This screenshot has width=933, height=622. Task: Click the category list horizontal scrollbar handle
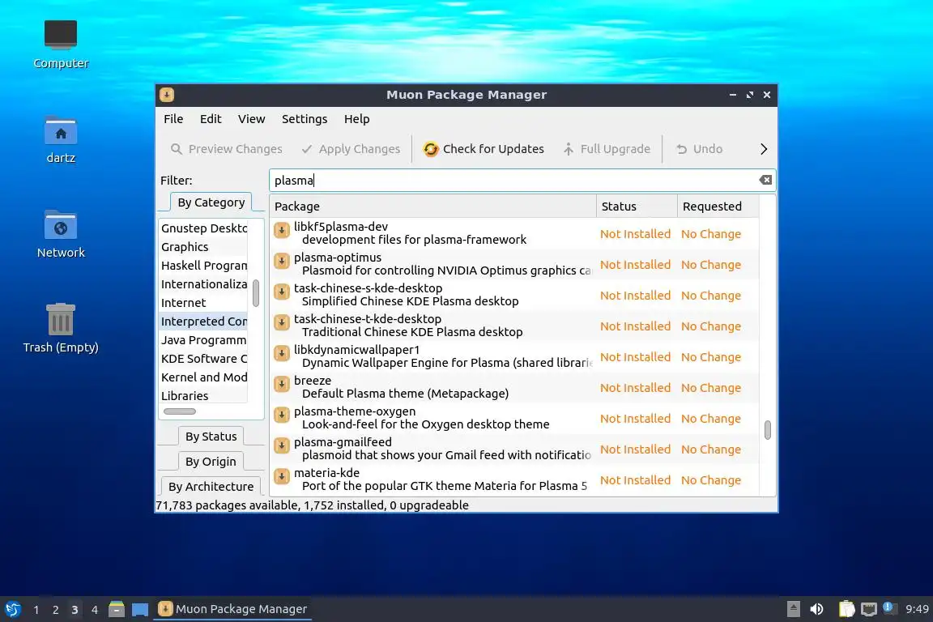180,411
